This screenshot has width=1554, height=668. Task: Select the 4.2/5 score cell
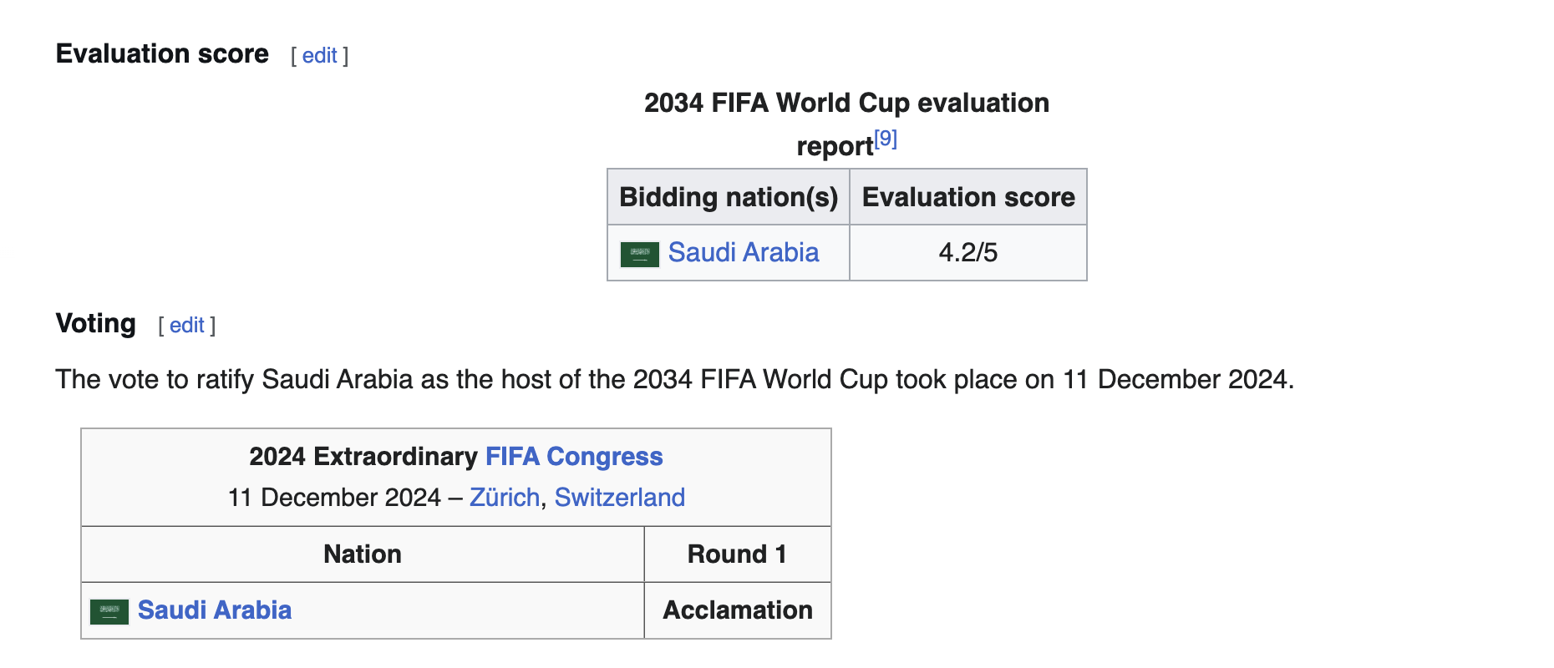pos(968,253)
